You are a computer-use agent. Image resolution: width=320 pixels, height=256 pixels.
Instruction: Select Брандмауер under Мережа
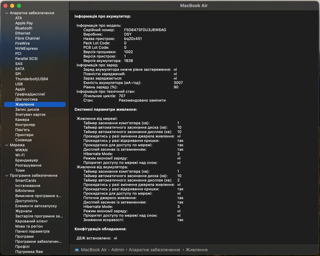[26, 160]
